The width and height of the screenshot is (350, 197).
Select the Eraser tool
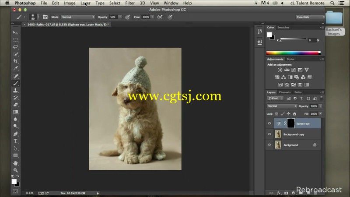(15, 105)
